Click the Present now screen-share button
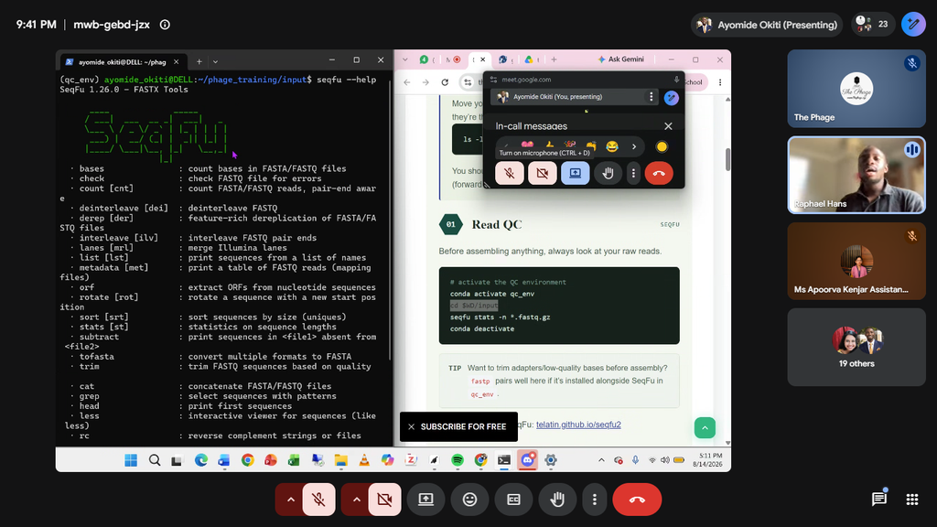This screenshot has width=937, height=527. coord(425,499)
